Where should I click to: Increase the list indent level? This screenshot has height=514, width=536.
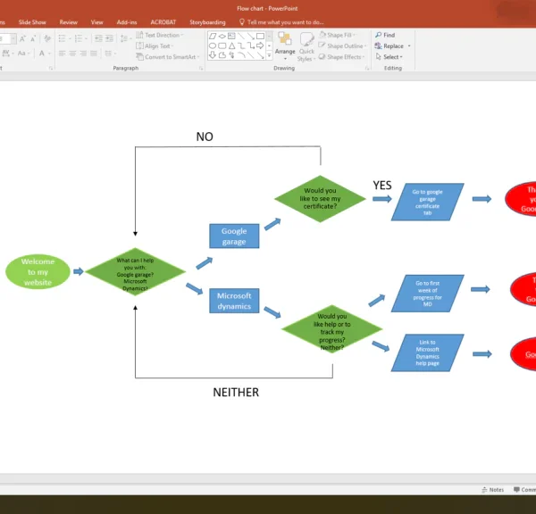(109, 38)
